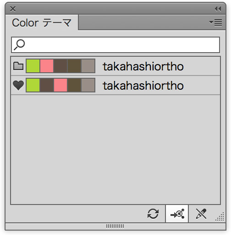Select the second takahashiortho theme label
This screenshot has width=231, height=237.
point(143,86)
